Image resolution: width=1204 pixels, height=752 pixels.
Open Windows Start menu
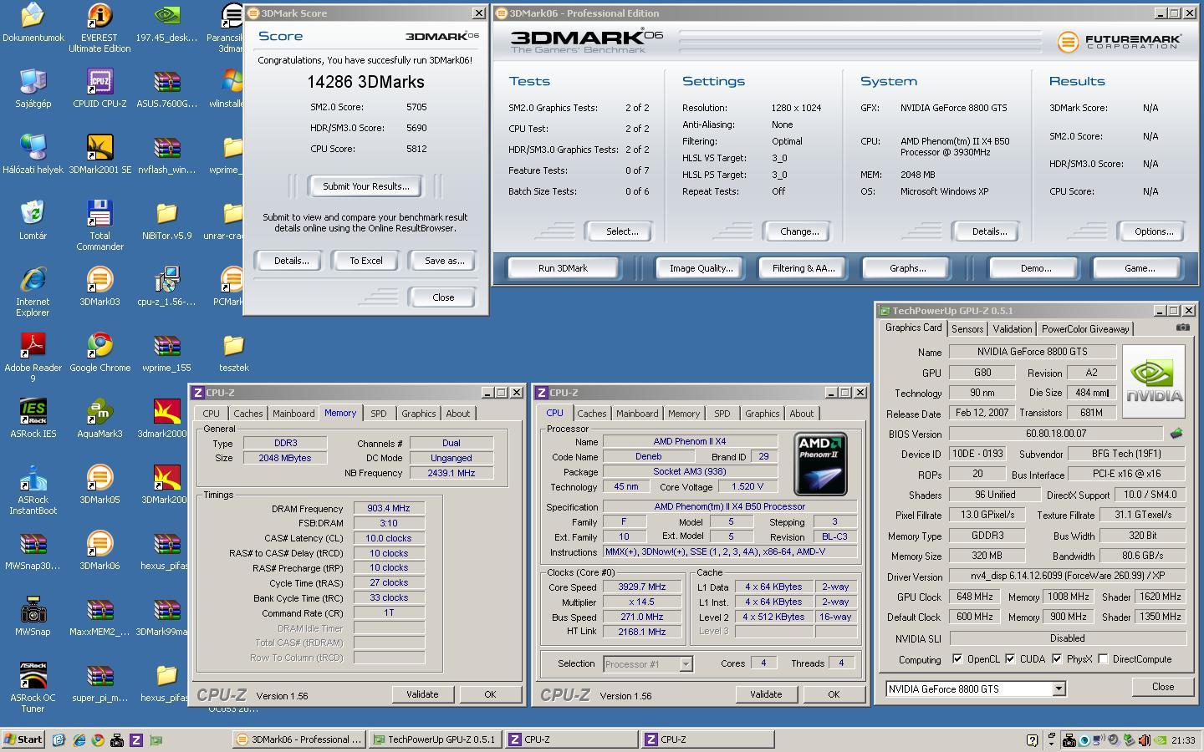pyautogui.click(x=23, y=739)
